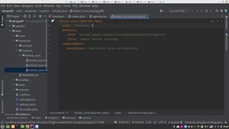The height and width of the screenshot is (129, 229).
Task: Launch Firefox from taskbar
Action: (13, 126)
